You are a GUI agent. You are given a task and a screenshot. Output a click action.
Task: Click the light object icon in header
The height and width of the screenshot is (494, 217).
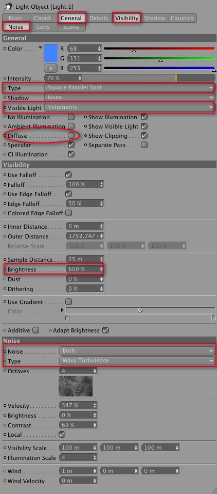(x=7, y=6)
